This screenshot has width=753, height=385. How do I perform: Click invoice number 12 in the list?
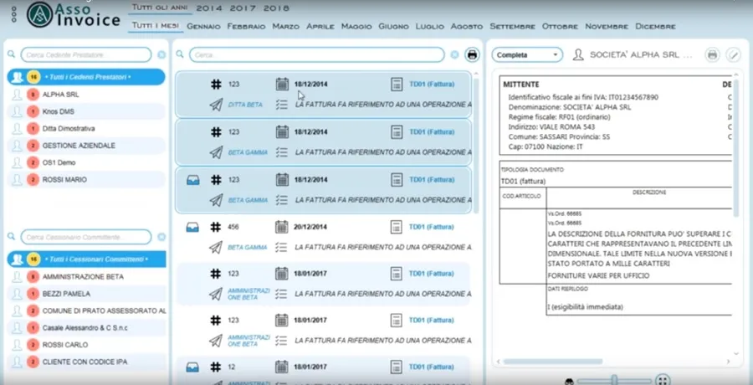pos(232,367)
